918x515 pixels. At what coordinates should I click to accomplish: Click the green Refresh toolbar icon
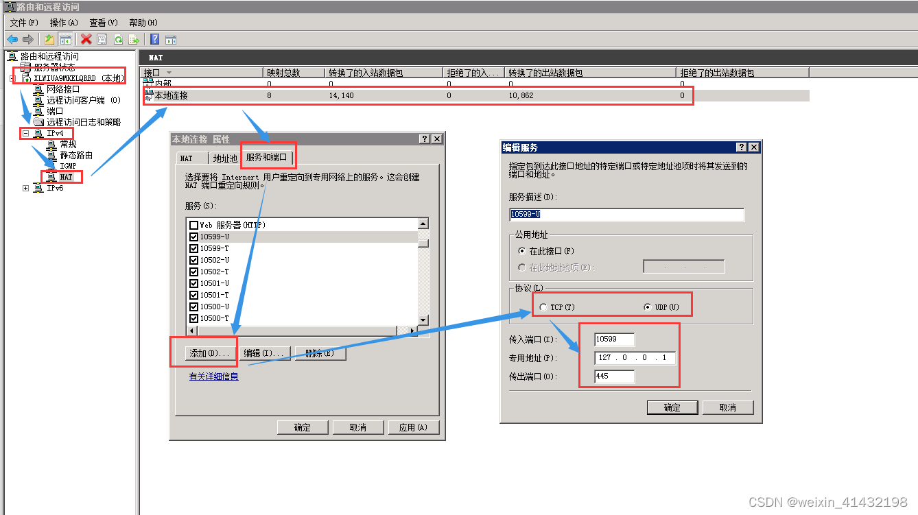tap(118, 40)
